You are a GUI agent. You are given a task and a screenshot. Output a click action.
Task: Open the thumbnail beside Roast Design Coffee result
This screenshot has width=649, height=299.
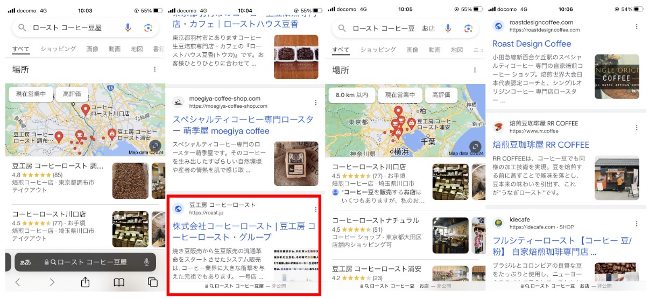[617, 76]
